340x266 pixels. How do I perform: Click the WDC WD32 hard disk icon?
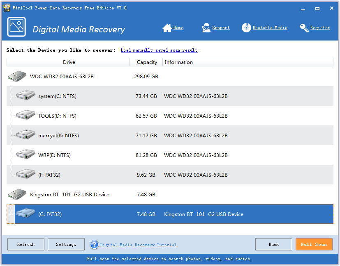[x=17, y=76]
